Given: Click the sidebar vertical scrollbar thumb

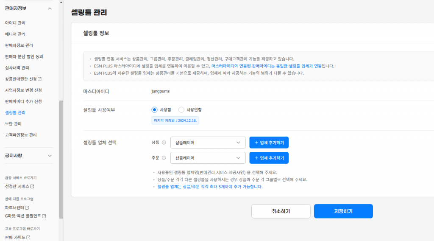Looking at the screenshot, I should 61,160.
